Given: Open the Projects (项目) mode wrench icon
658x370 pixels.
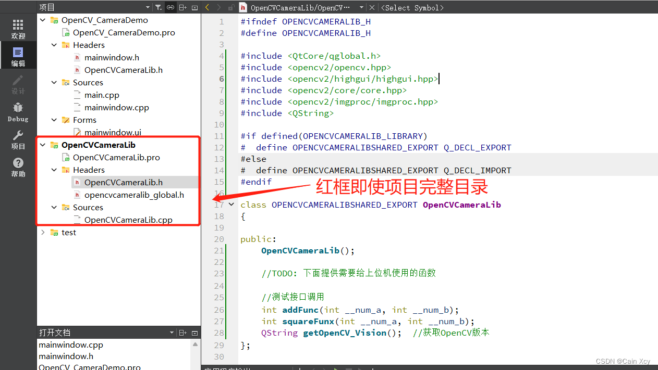Looking at the screenshot, I should click(x=18, y=139).
